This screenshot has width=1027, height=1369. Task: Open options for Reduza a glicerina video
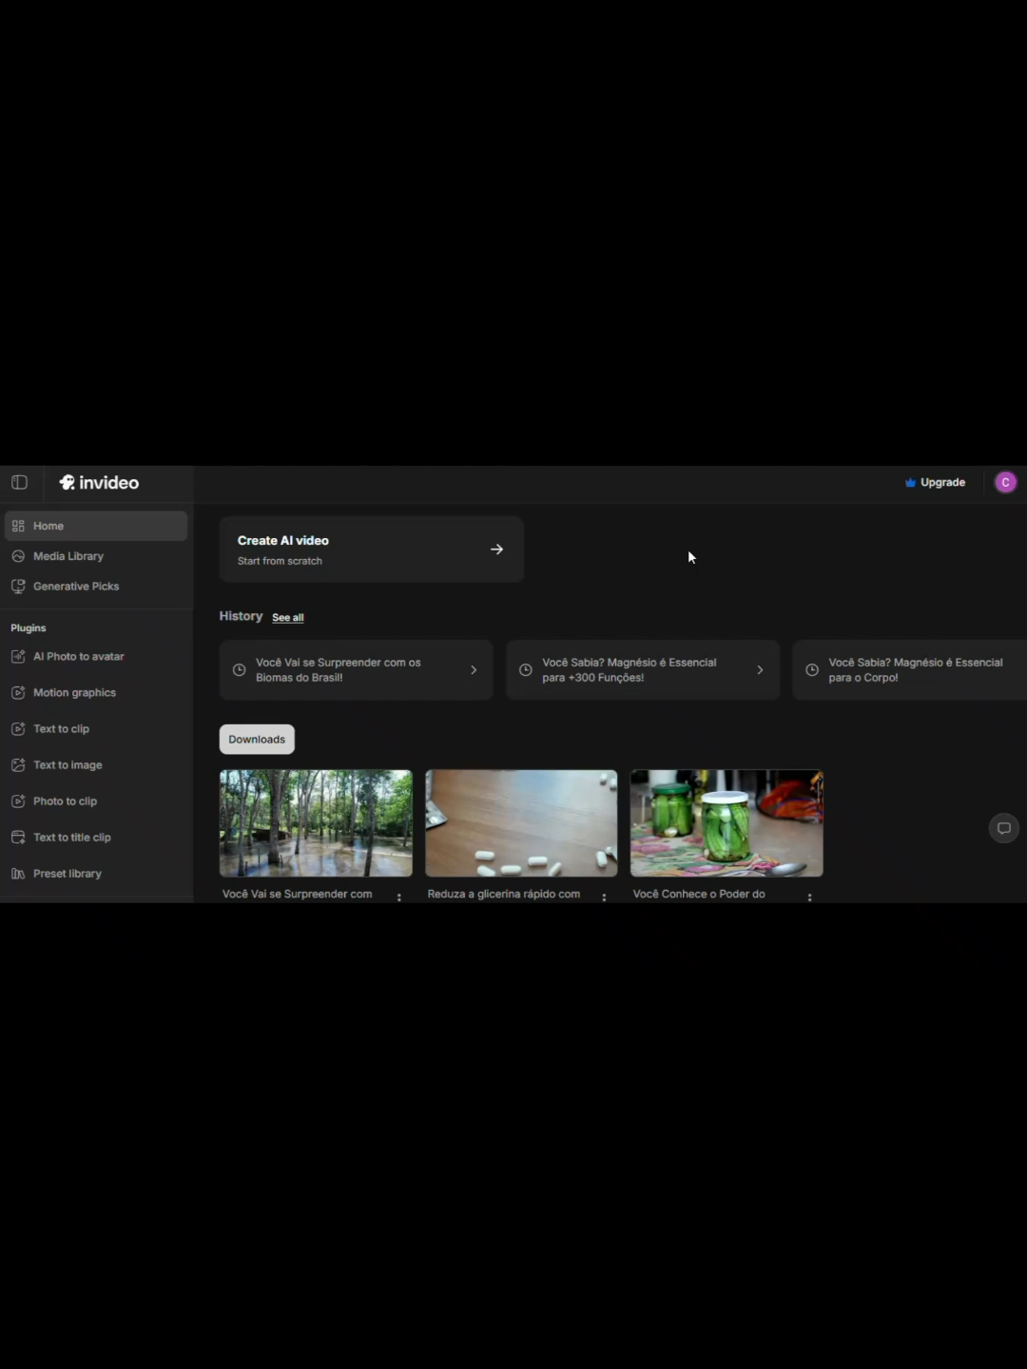(x=604, y=897)
